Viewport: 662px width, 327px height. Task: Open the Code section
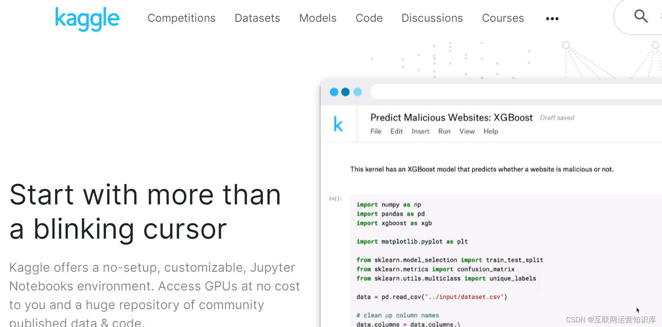pyautogui.click(x=369, y=18)
